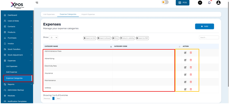Open the Column visibility dropdown button
The height and width of the screenshot is (104, 229).
click(127, 38)
